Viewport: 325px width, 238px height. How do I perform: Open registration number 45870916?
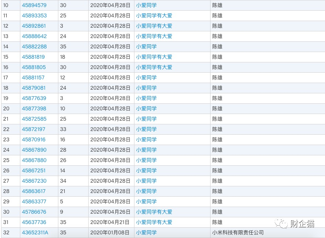tap(34, 139)
